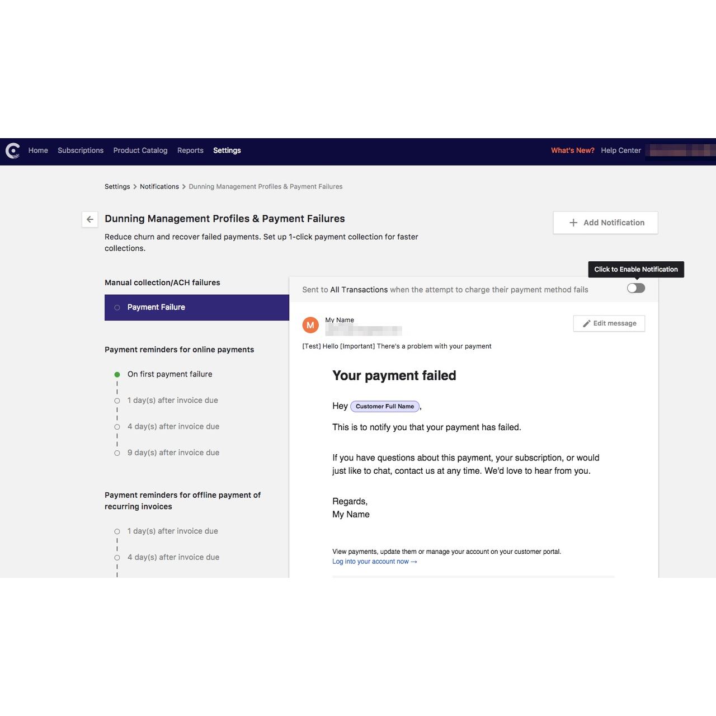This screenshot has width=716, height=716.
Task: Click the orange M sender avatar
Action: pos(310,325)
